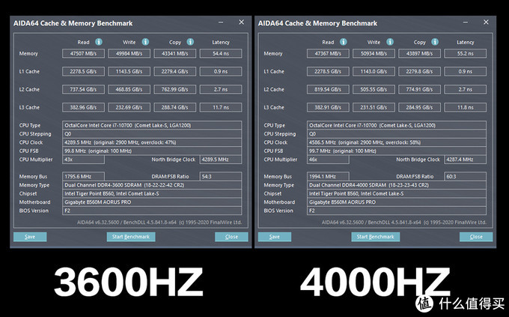
Task: Click Read info icon in right window
Action: [344, 42]
